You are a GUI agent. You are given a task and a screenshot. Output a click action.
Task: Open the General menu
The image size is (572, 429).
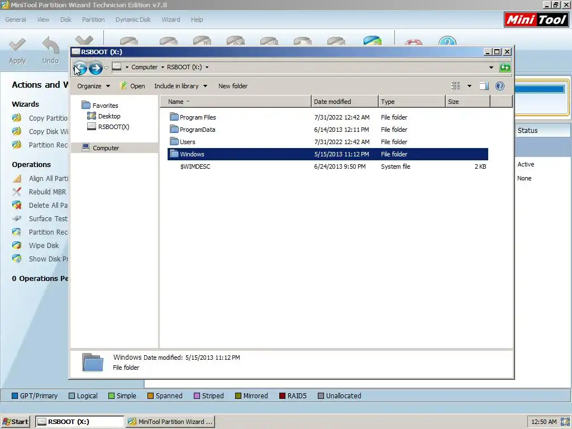[15, 20]
